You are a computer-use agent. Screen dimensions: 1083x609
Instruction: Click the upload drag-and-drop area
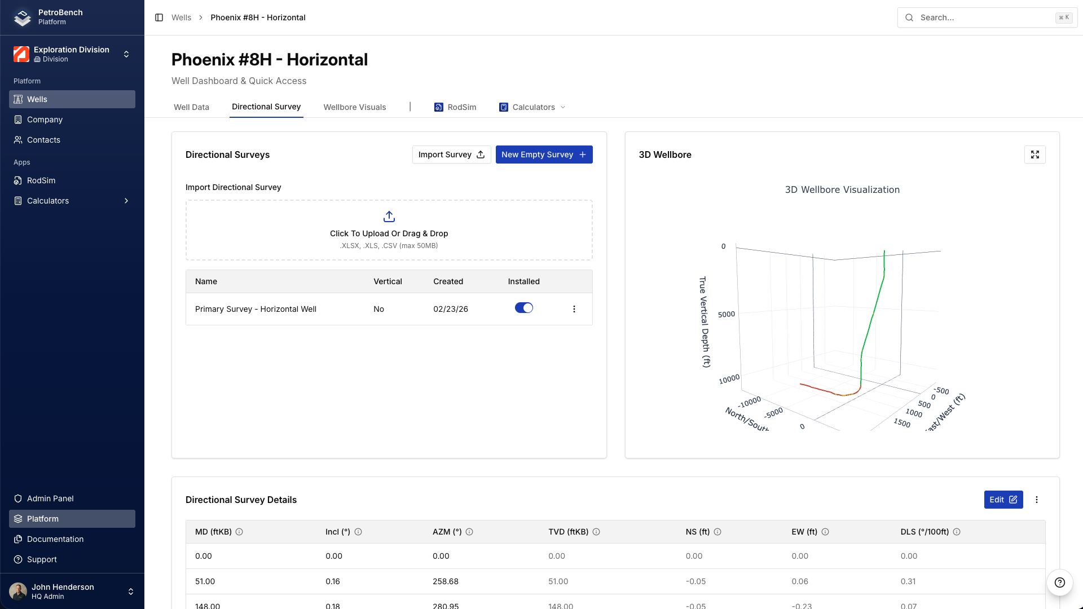389,230
